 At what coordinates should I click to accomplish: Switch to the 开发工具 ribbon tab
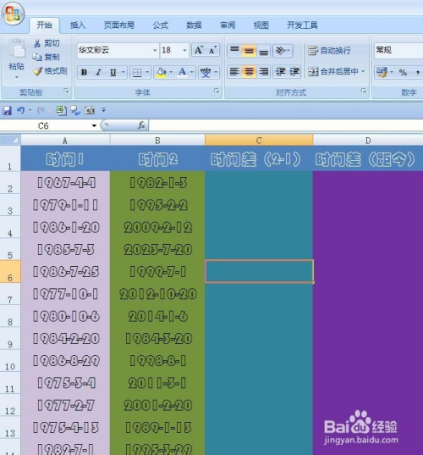[302, 25]
